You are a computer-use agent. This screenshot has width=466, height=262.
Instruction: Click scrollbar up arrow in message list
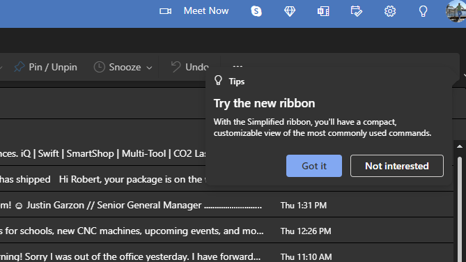pyautogui.click(x=460, y=146)
